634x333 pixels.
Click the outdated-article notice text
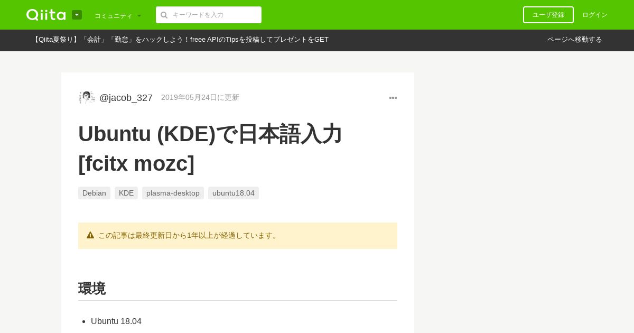click(189, 235)
